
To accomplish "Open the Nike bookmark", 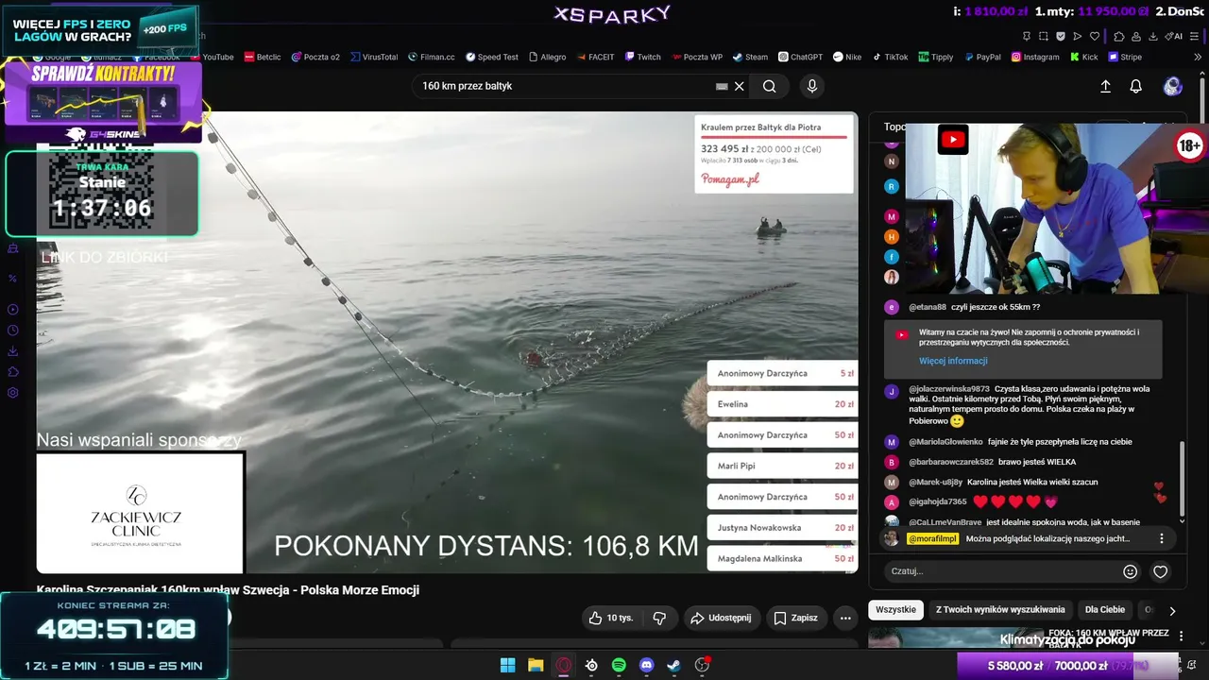I will point(847,57).
